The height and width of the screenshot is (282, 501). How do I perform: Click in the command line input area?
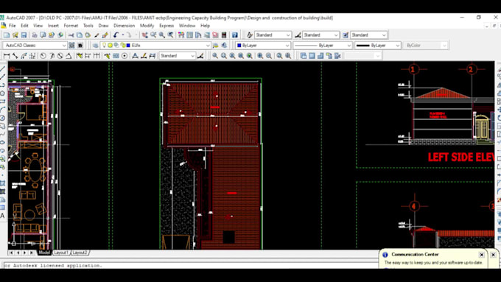[x=191, y=265]
